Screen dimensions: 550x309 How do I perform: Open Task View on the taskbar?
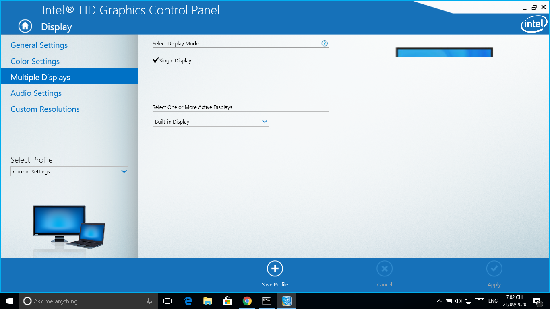[x=167, y=301]
